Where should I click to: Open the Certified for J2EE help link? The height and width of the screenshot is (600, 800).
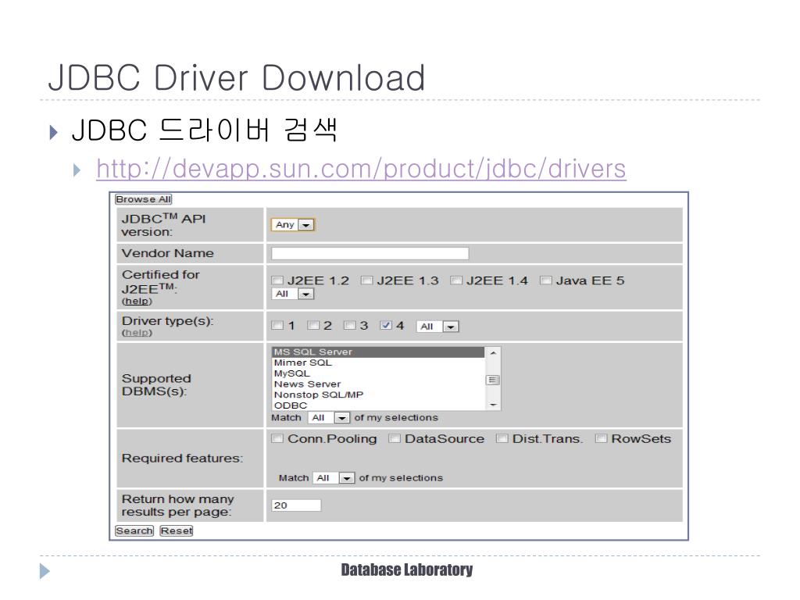[x=137, y=302]
